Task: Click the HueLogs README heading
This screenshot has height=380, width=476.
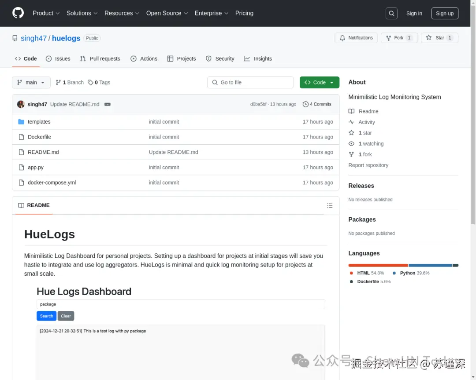Action: pyautogui.click(x=49, y=234)
